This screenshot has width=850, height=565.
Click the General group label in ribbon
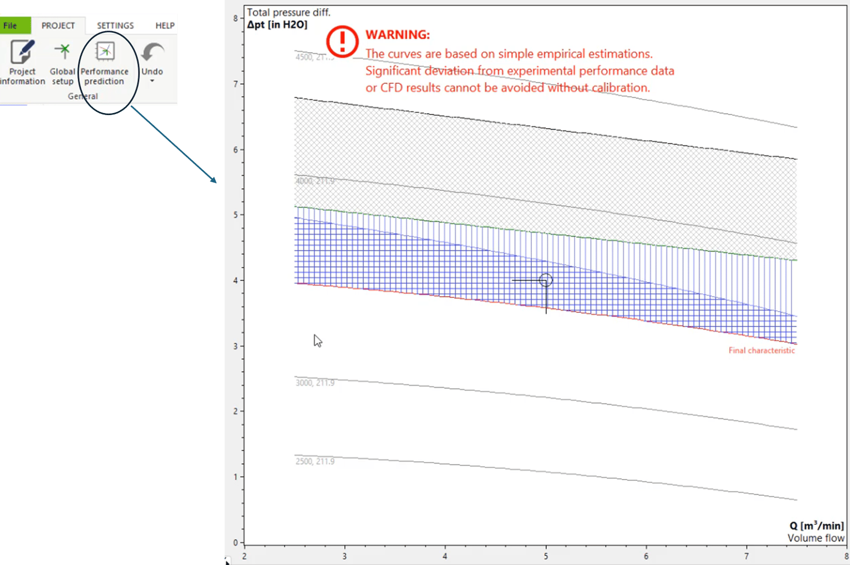pos(82,96)
